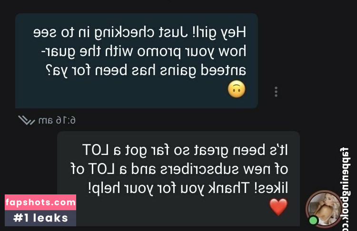Screen dimensions: 357x231
Task: Click the "Thank you for your help!" line
Action: click(x=169, y=189)
